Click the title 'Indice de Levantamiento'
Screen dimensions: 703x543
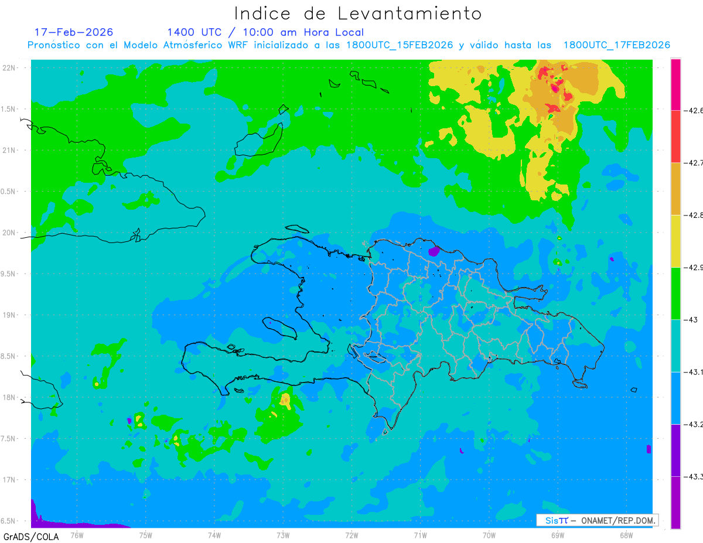[x=358, y=13]
